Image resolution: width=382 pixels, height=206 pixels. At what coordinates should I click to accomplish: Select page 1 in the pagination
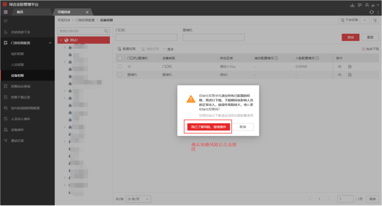point(319,199)
